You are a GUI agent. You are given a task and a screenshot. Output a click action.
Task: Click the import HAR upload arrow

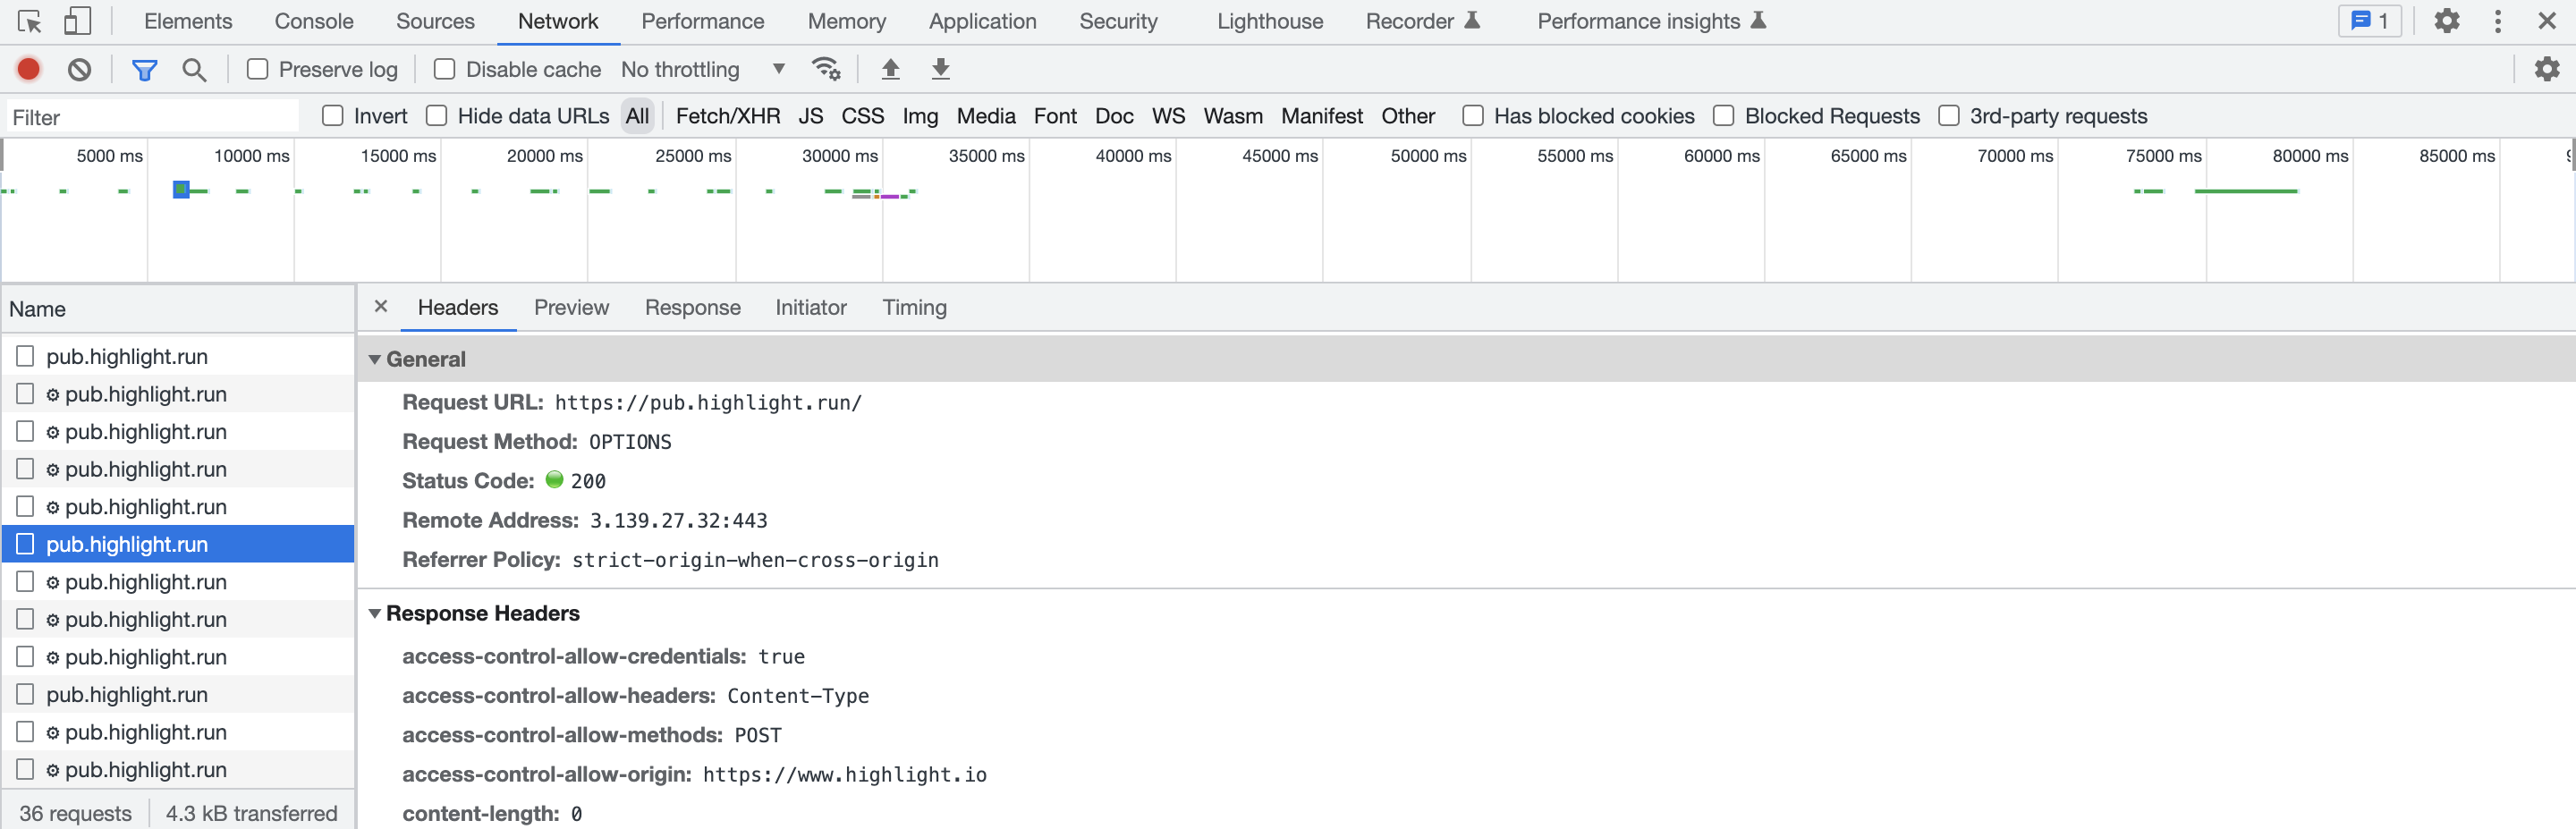tap(890, 69)
